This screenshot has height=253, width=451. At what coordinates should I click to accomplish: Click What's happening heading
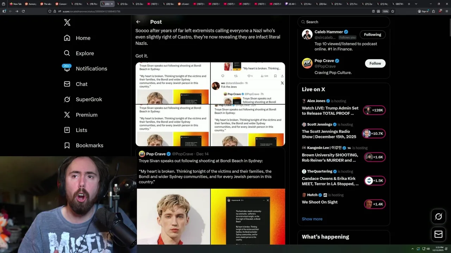click(x=325, y=237)
